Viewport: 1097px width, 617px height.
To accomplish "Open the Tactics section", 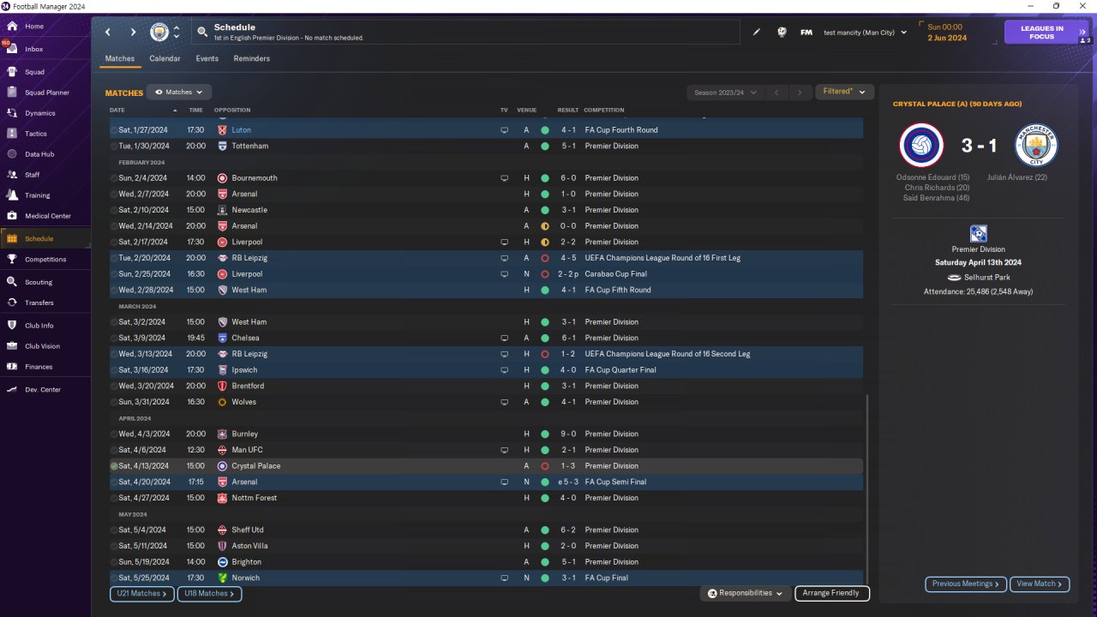I will point(36,134).
